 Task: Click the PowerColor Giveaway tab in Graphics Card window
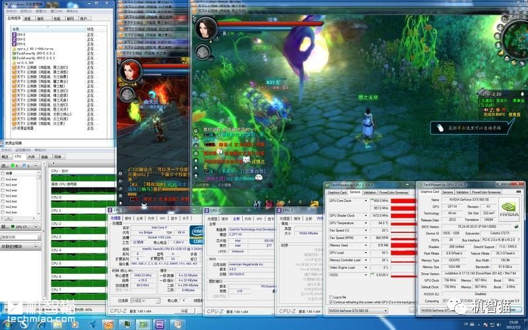[x=487, y=192]
